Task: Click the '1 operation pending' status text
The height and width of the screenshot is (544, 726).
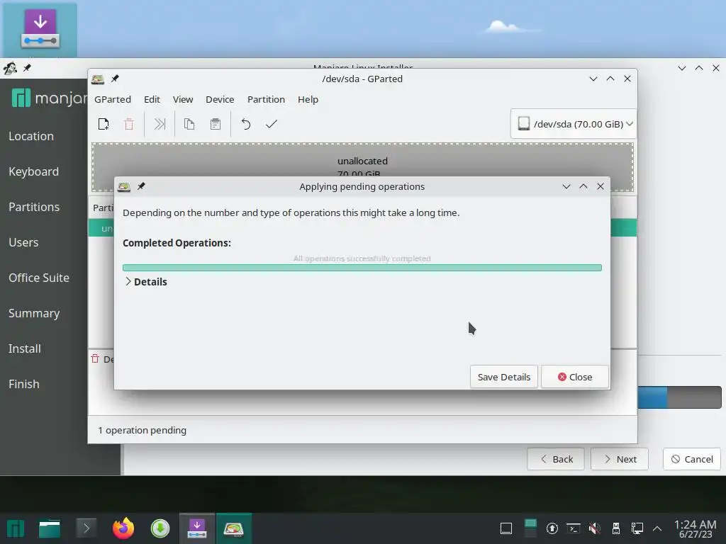Action: click(142, 430)
